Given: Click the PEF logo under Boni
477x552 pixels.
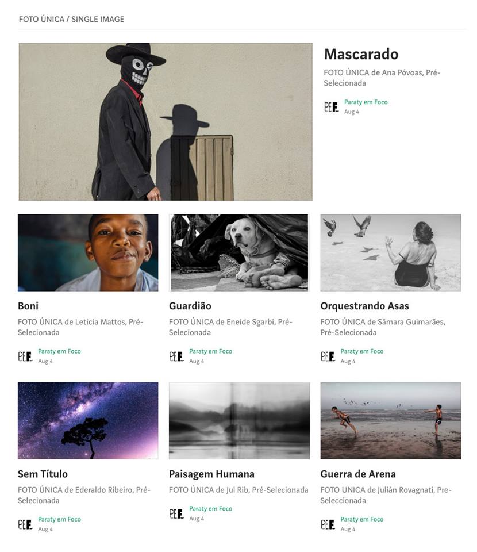Looking at the screenshot, I should click(25, 356).
